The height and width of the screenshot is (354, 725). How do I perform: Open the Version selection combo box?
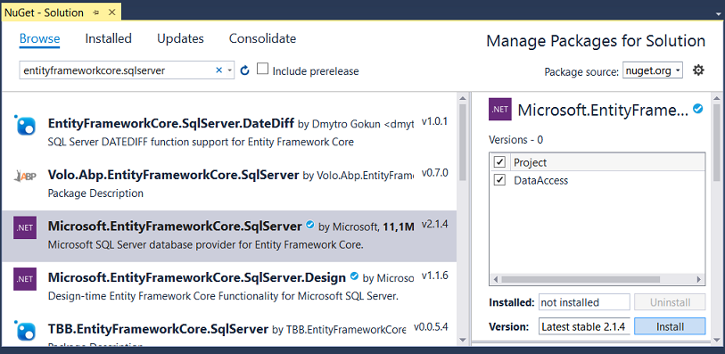click(584, 326)
